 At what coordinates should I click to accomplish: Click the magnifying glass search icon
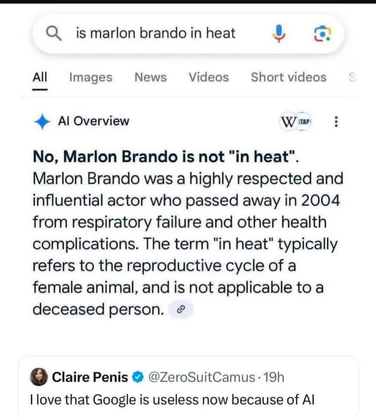click(56, 33)
